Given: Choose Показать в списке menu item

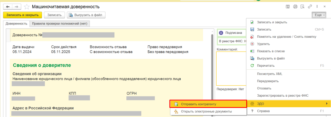Looking at the screenshot, I should point(288,51).
